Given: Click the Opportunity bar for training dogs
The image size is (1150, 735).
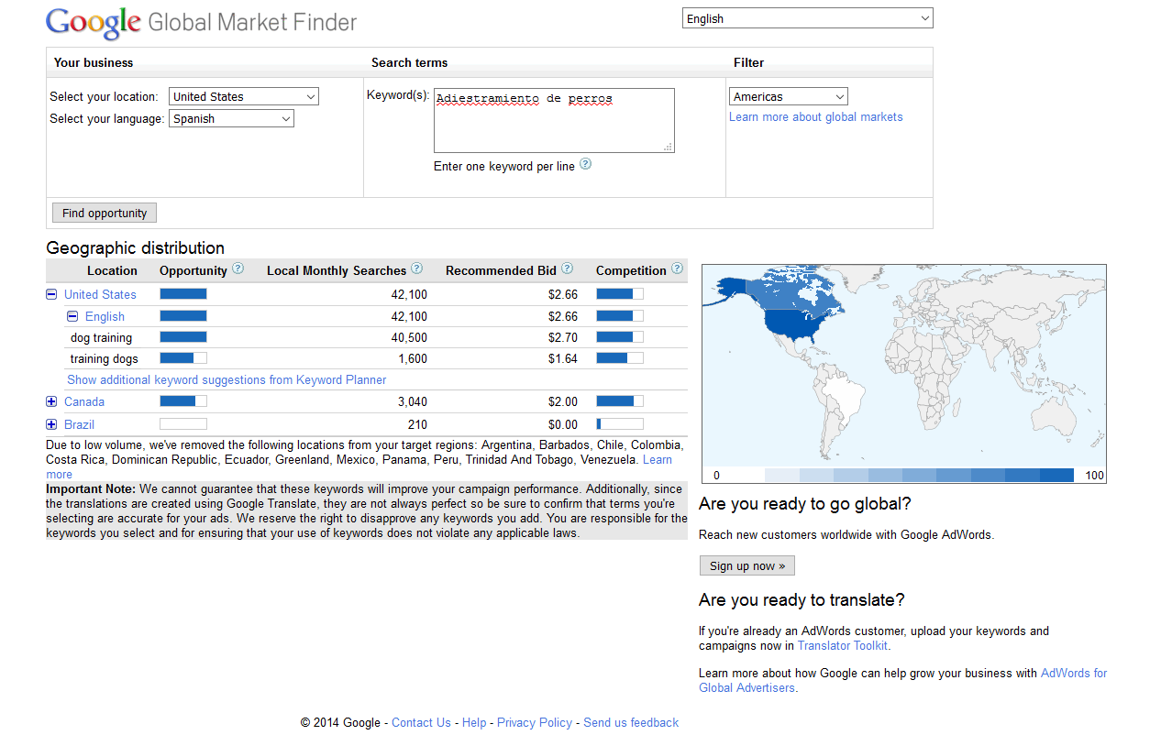Looking at the screenshot, I should 183,358.
